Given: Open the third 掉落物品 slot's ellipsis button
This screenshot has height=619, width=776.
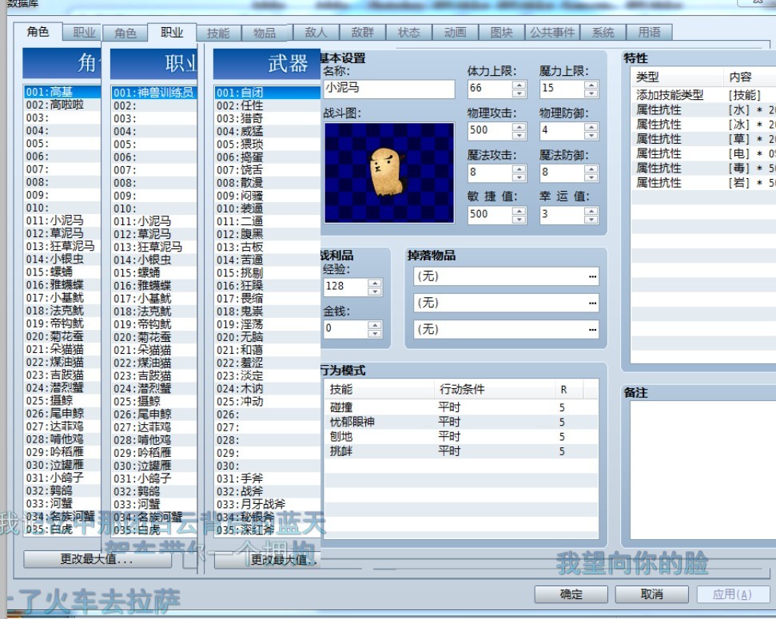Looking at the screenshot, I should 592,330.
